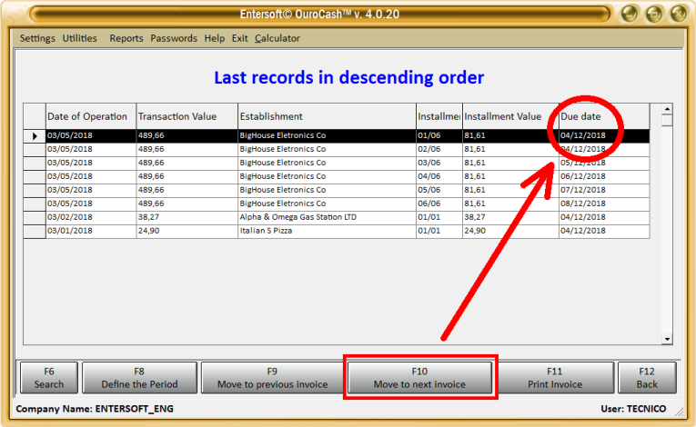Click installment cell 05/06

tap(439, 190)
